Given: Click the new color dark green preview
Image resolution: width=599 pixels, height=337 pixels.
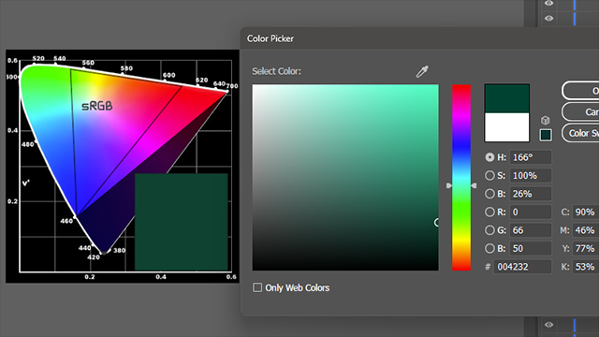Looking at the screenshot, I should click(x=506, y=98).
